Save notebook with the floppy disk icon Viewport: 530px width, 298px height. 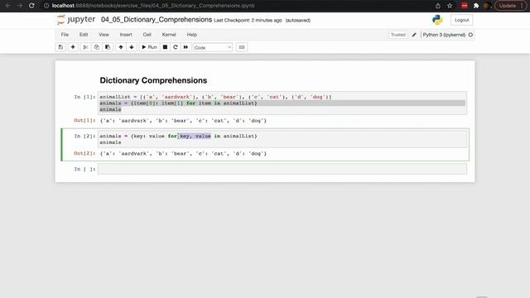(x=60, y=47)
